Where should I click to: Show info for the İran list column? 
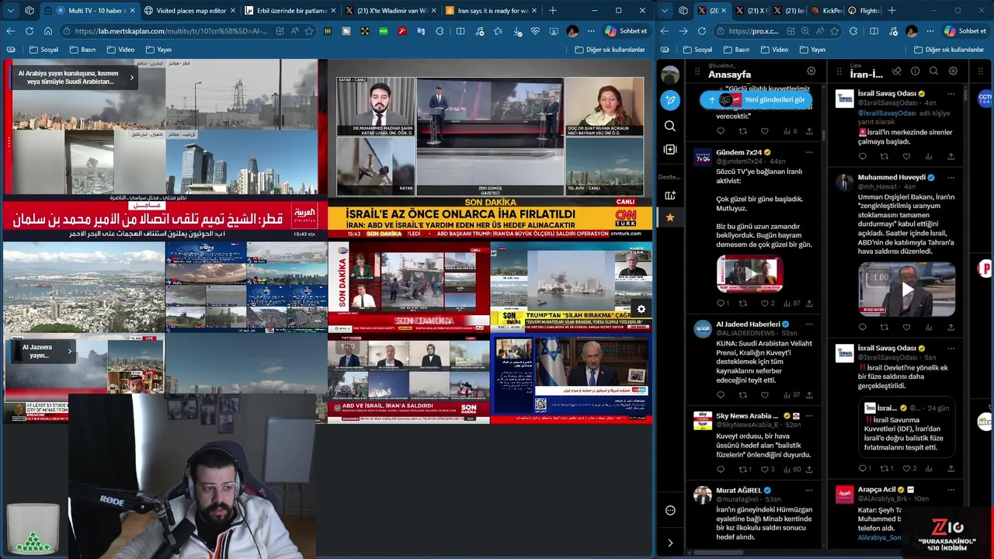click(x=915, y=71)
